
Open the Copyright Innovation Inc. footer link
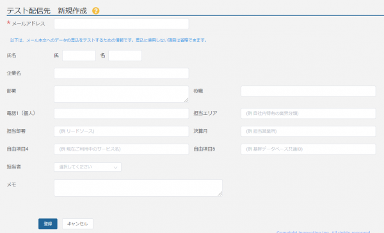pos(323,232)
